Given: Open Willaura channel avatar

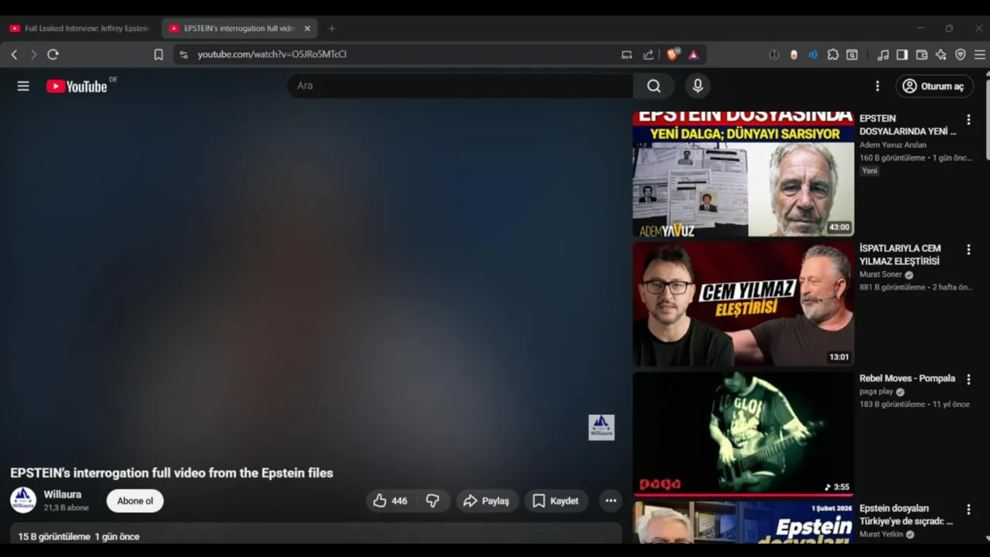Looking at the screenshot, I should (x=23, y=500).
